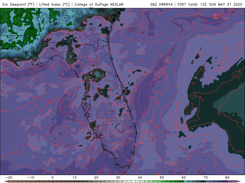
Task: Click the '30' color scale label
Action: point(118,178)
